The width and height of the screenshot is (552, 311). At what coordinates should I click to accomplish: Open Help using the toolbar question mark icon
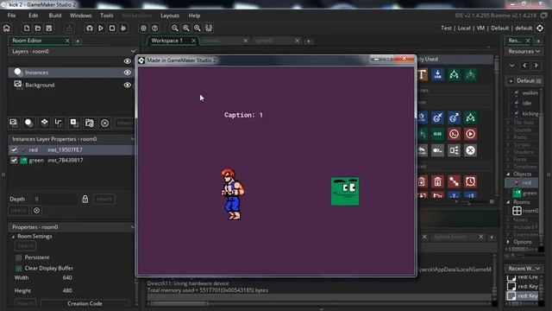tap(154, 29)
